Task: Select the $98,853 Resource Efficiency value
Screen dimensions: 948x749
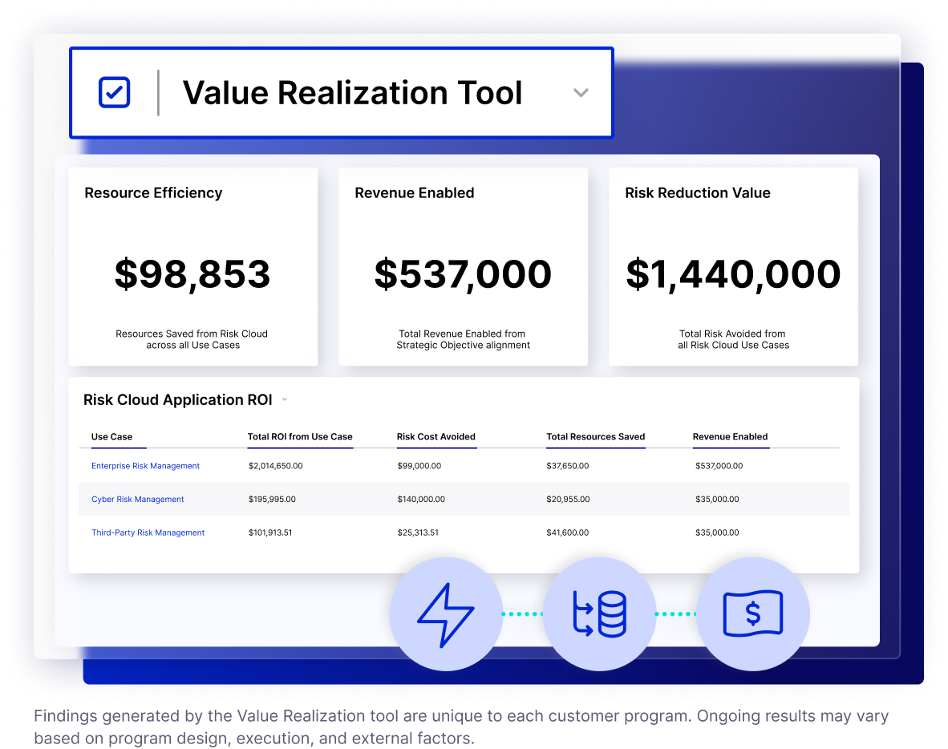Action: [x=192, y=273]
